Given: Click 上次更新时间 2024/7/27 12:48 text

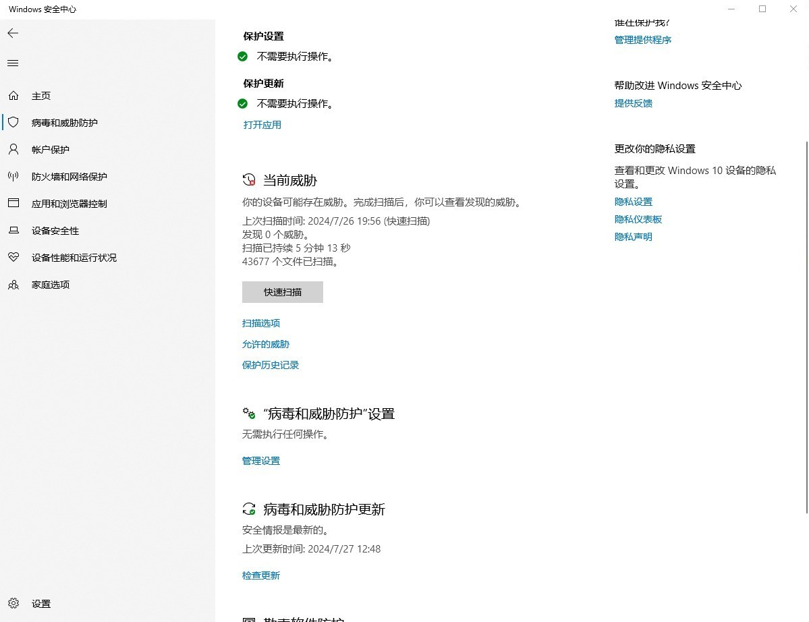Looking at the screenshot, I should point(311,549).
